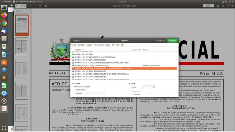Close the thumbnails sidebar
This screenshot has width=235, height=132.
pos(28,11)
